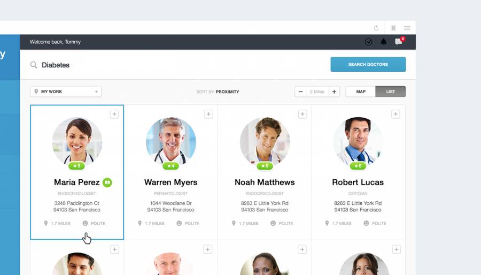The width and height of the screenshot is (481, 275).
Task: Click the checkmark circle icon in header
Action: coord(368,42)
